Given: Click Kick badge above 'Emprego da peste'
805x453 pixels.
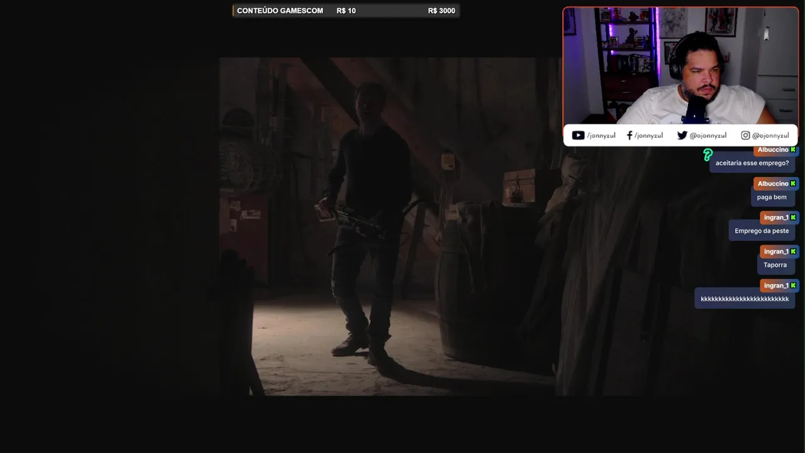Looking at the screenshot, I should [794, 218].
